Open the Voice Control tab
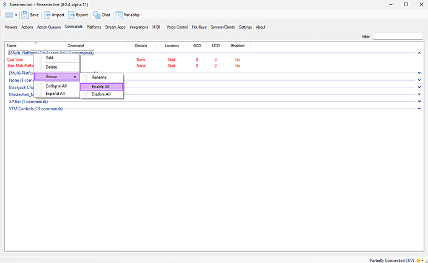The width and height of the screenshot is (428, 263). (177, 27)
